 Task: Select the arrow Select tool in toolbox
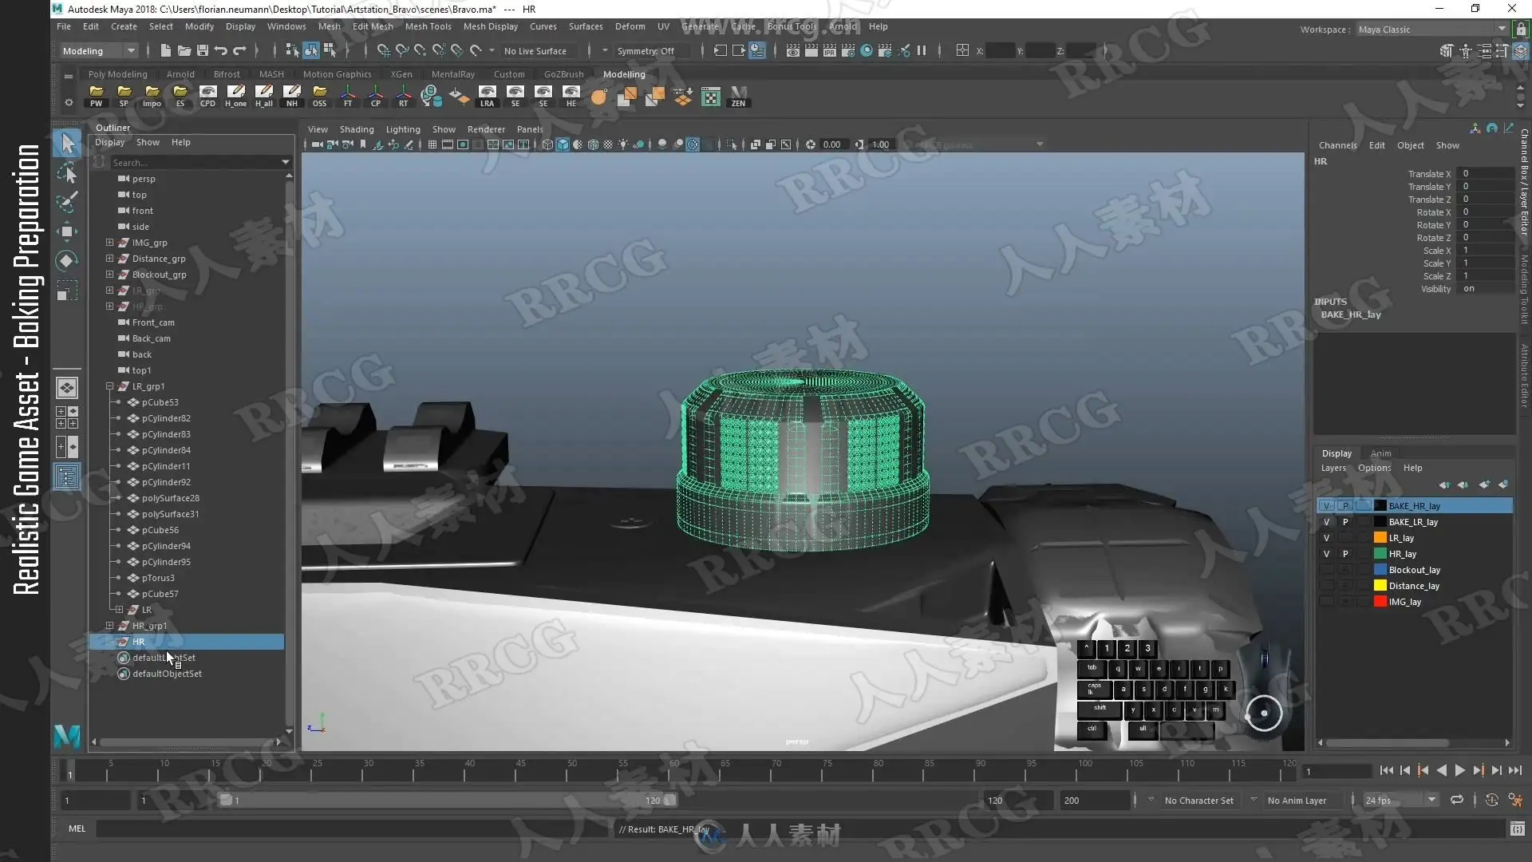(68, 144)
